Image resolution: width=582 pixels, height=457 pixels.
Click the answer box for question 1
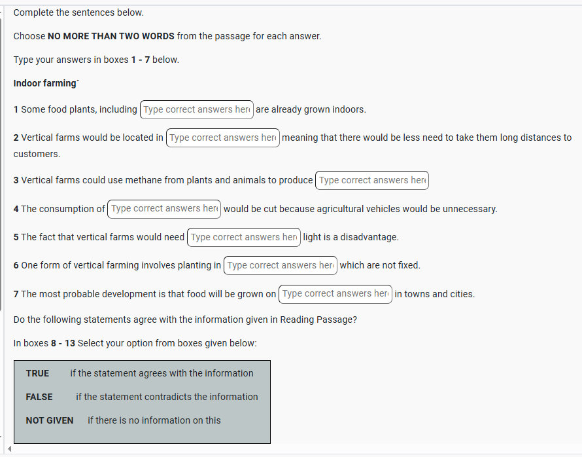[x=197, y=109]
